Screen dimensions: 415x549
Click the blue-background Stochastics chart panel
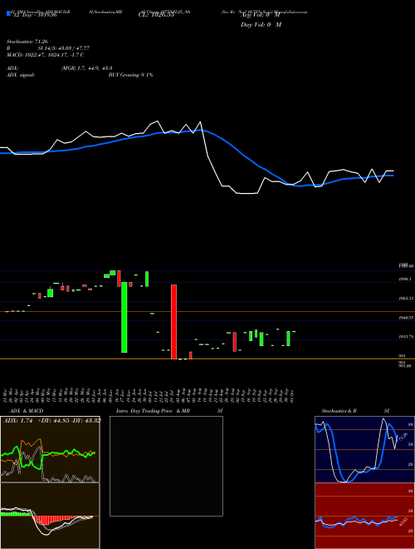(x=364, y=449)
